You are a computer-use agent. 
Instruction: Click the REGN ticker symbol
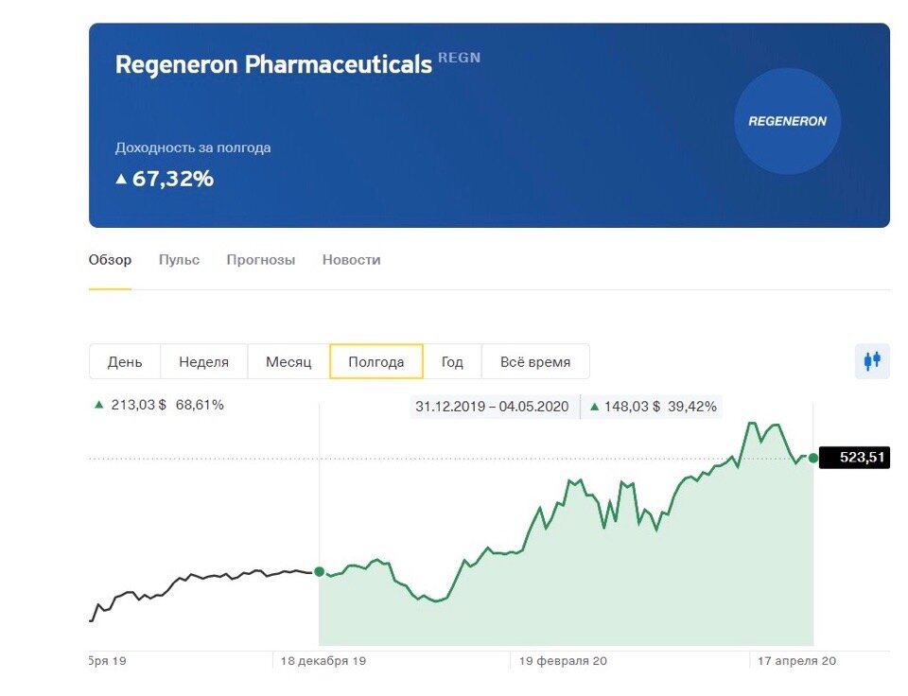[459, 58]
